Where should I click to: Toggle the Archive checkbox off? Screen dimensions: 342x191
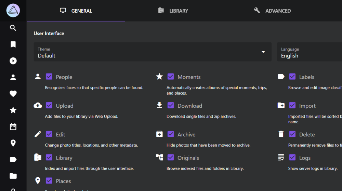171,134
